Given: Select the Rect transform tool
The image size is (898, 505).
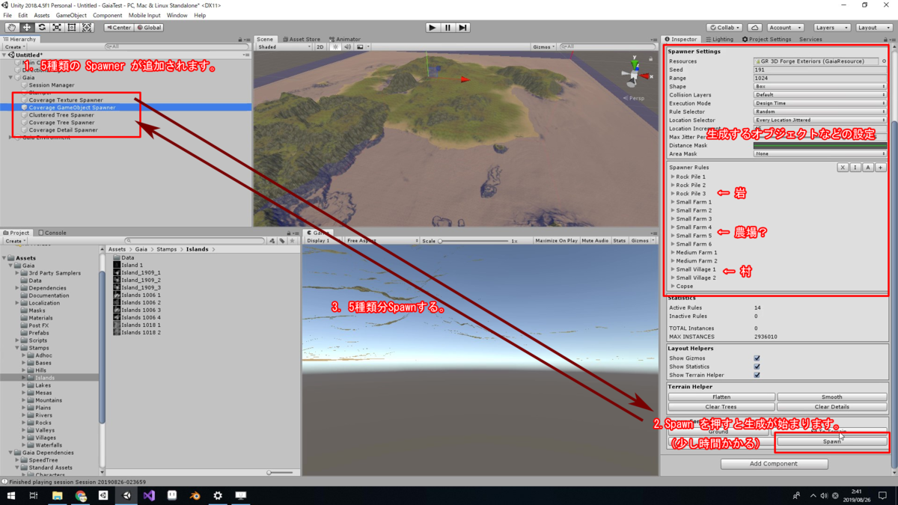Looking at the screenshot, I should [72, 28].
